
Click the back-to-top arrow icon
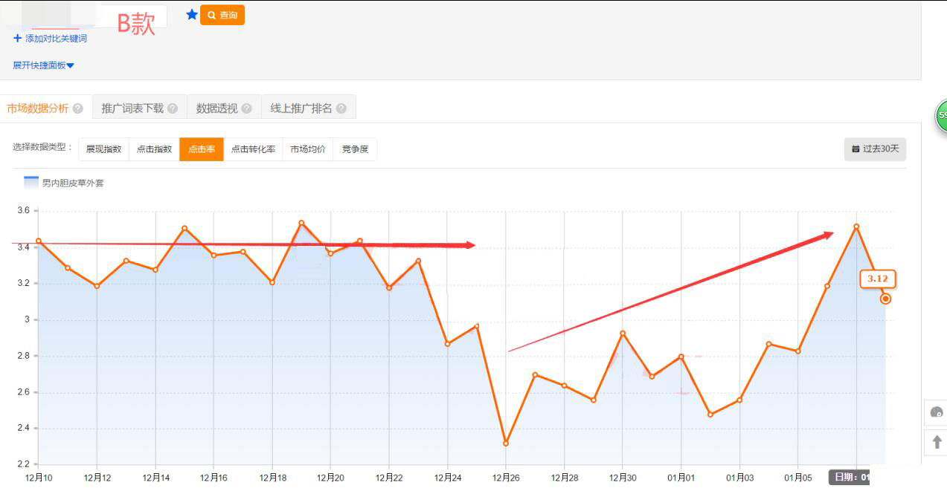[x=937, y=442]
